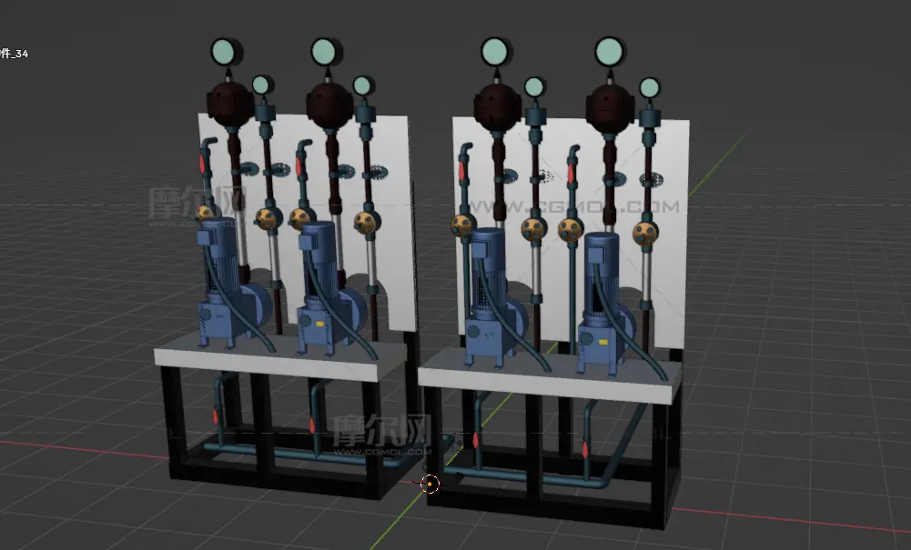The image size is (911, 550).
Task: Select the leftmost large teal pressure gauge
Action: point(224,50)
